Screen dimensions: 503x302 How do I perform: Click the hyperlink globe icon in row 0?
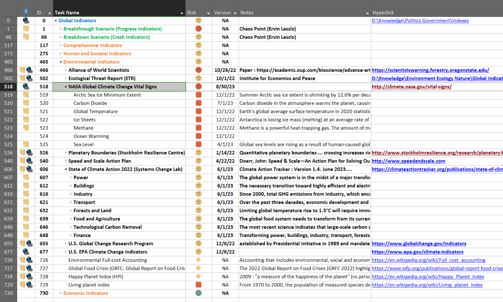click(26, 20)
